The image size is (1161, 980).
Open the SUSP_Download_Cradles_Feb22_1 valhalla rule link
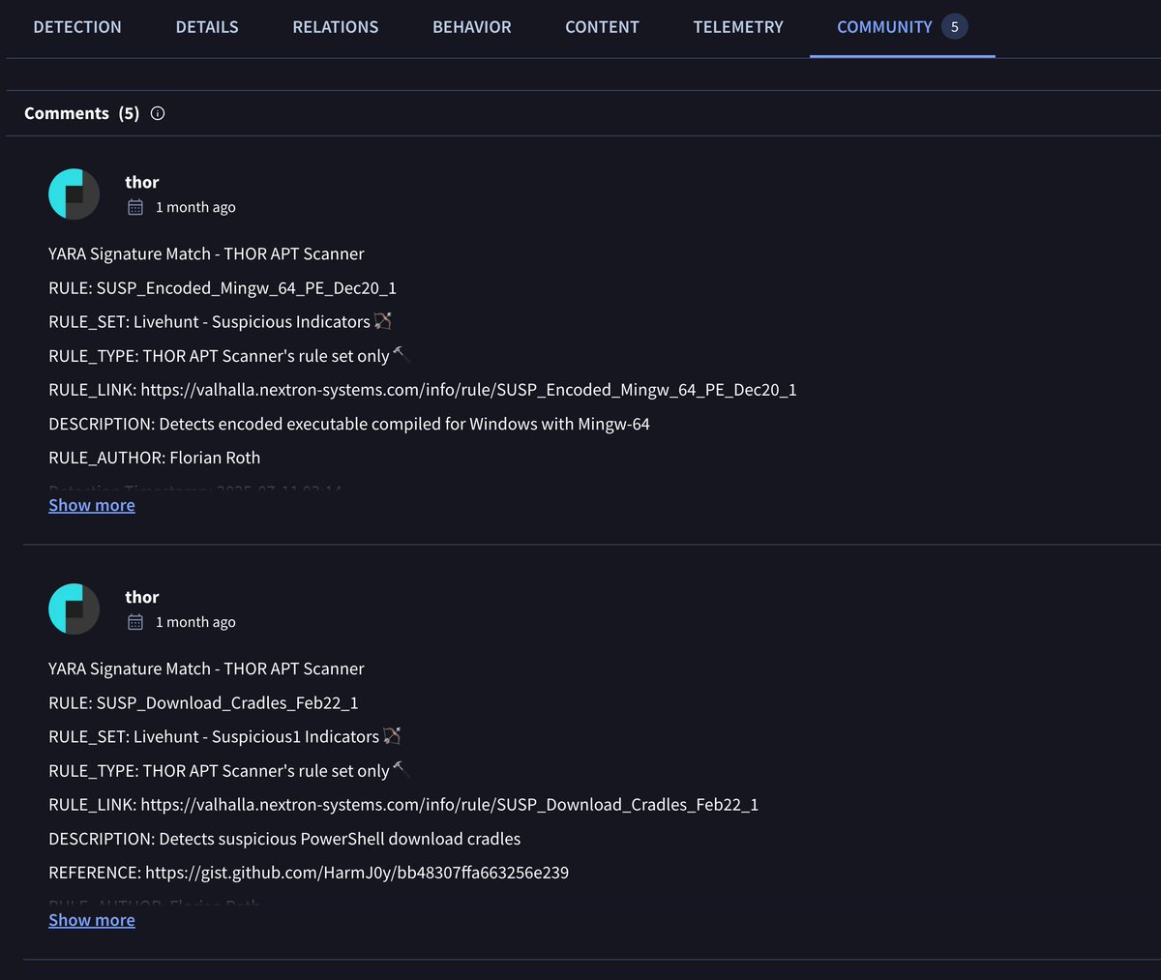coord(449,805)
